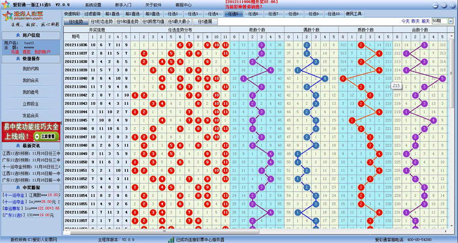Open the 系统设置 menu

coord(93,5)
